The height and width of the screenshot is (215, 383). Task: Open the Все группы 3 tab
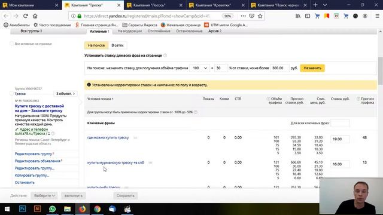(31, 31)
